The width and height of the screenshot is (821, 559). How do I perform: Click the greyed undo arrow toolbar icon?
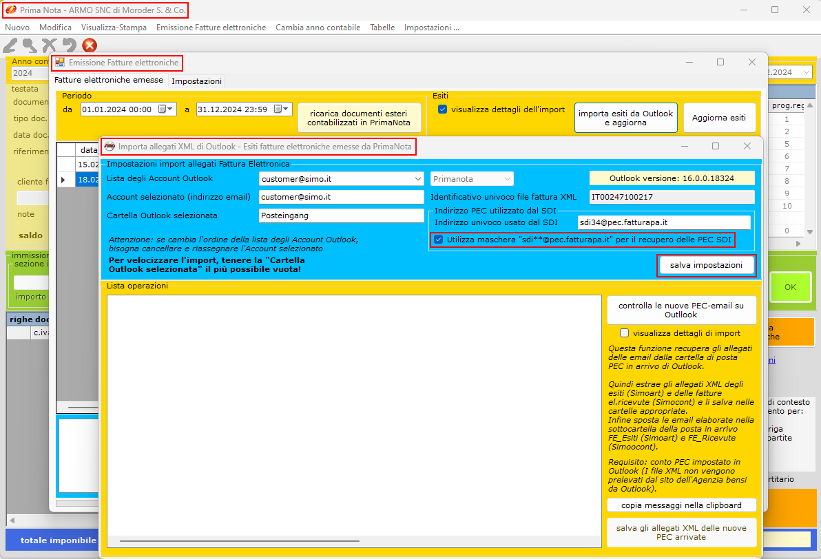[69, 45]
